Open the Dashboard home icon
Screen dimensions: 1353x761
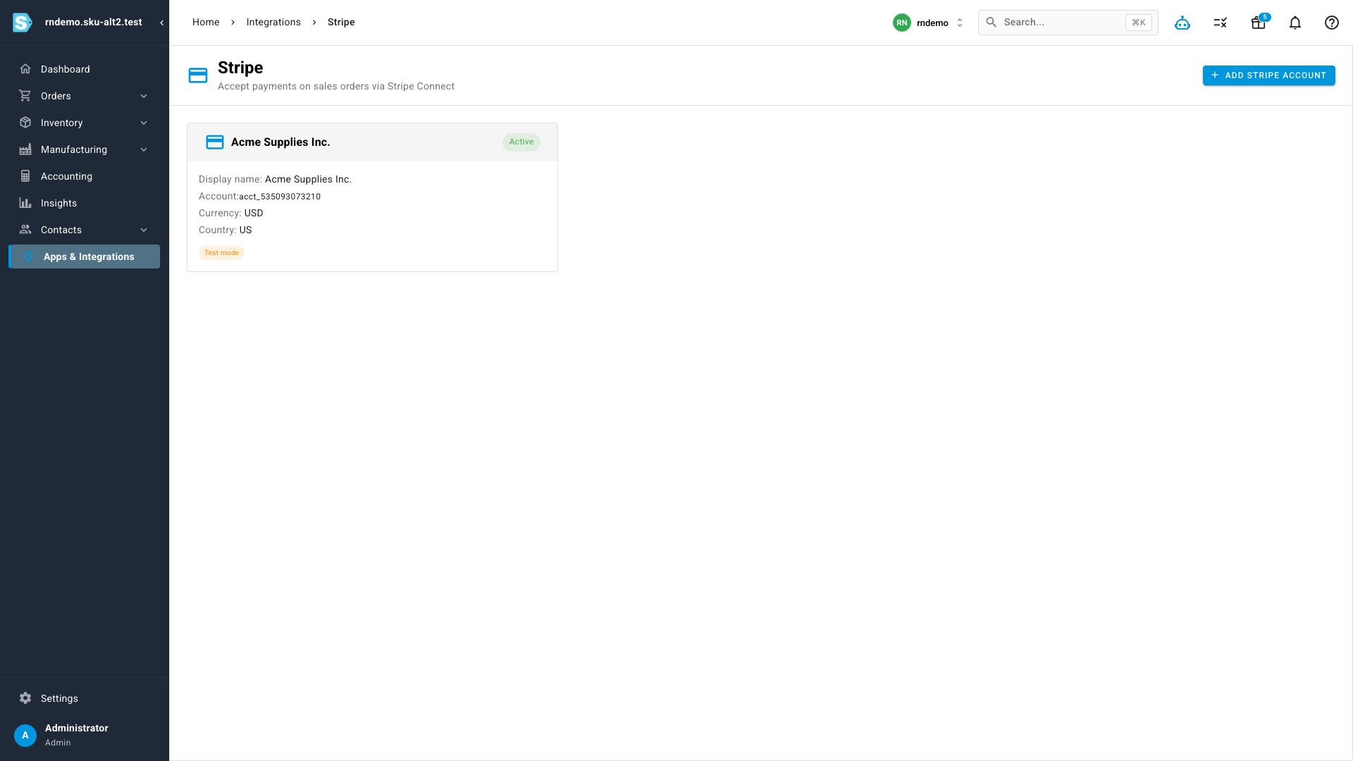pyautogui.click(x=25, y=69)
